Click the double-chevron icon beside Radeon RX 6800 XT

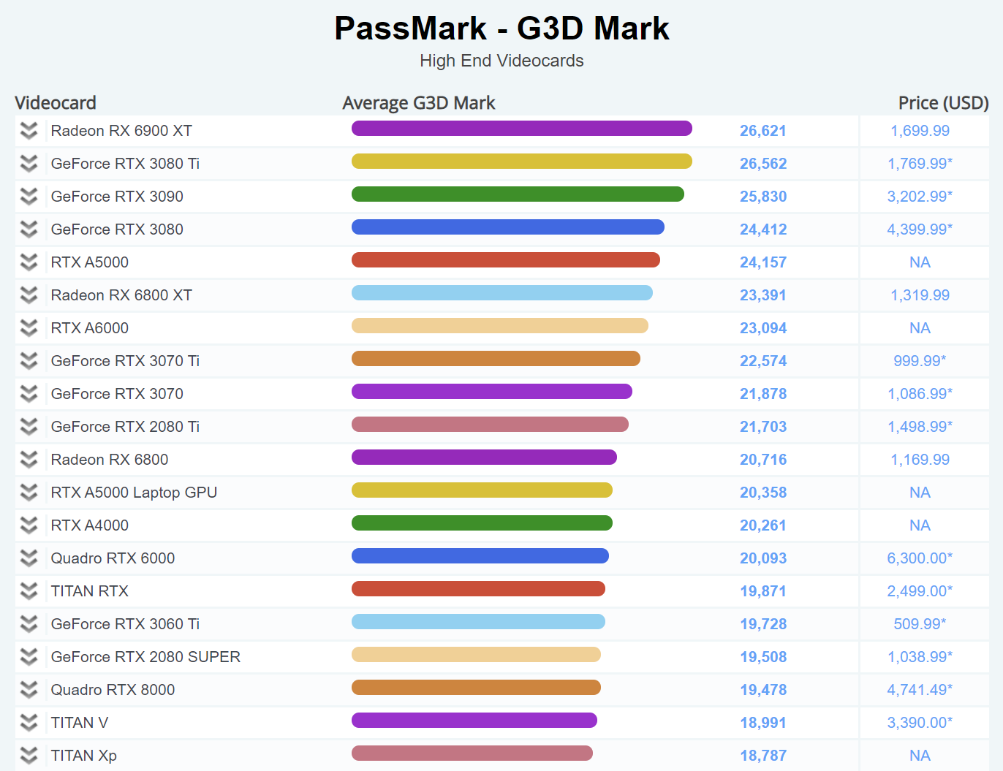pos(29,295)
